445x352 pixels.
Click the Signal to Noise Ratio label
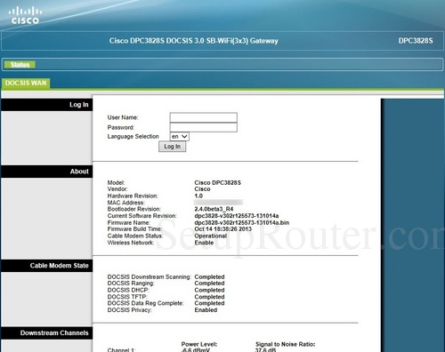[285, 344]
